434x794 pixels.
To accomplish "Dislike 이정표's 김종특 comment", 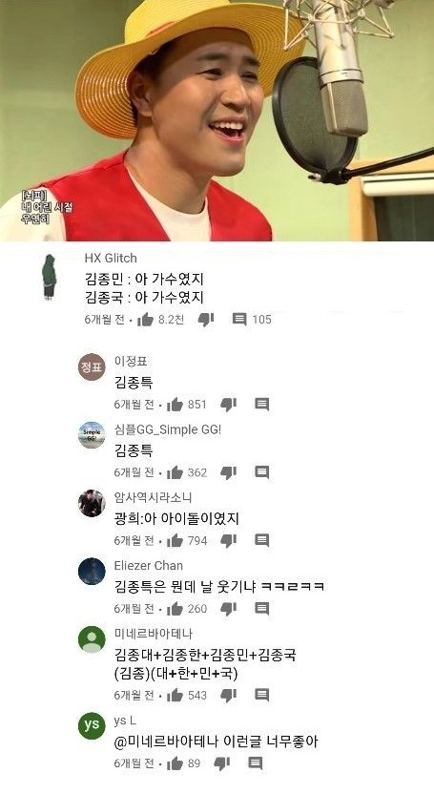I will [229, 405].
